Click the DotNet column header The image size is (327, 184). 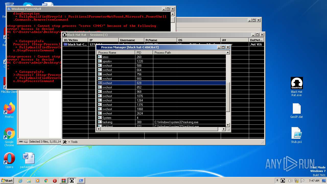click(256, 40)
